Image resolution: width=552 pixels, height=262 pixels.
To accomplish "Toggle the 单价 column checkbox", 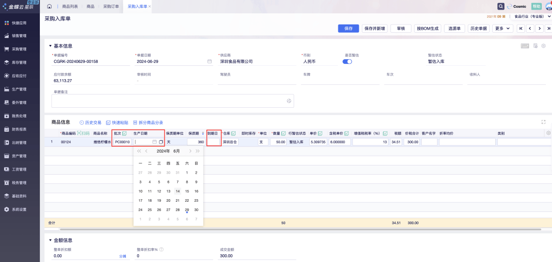I will [x=320, y=133].
